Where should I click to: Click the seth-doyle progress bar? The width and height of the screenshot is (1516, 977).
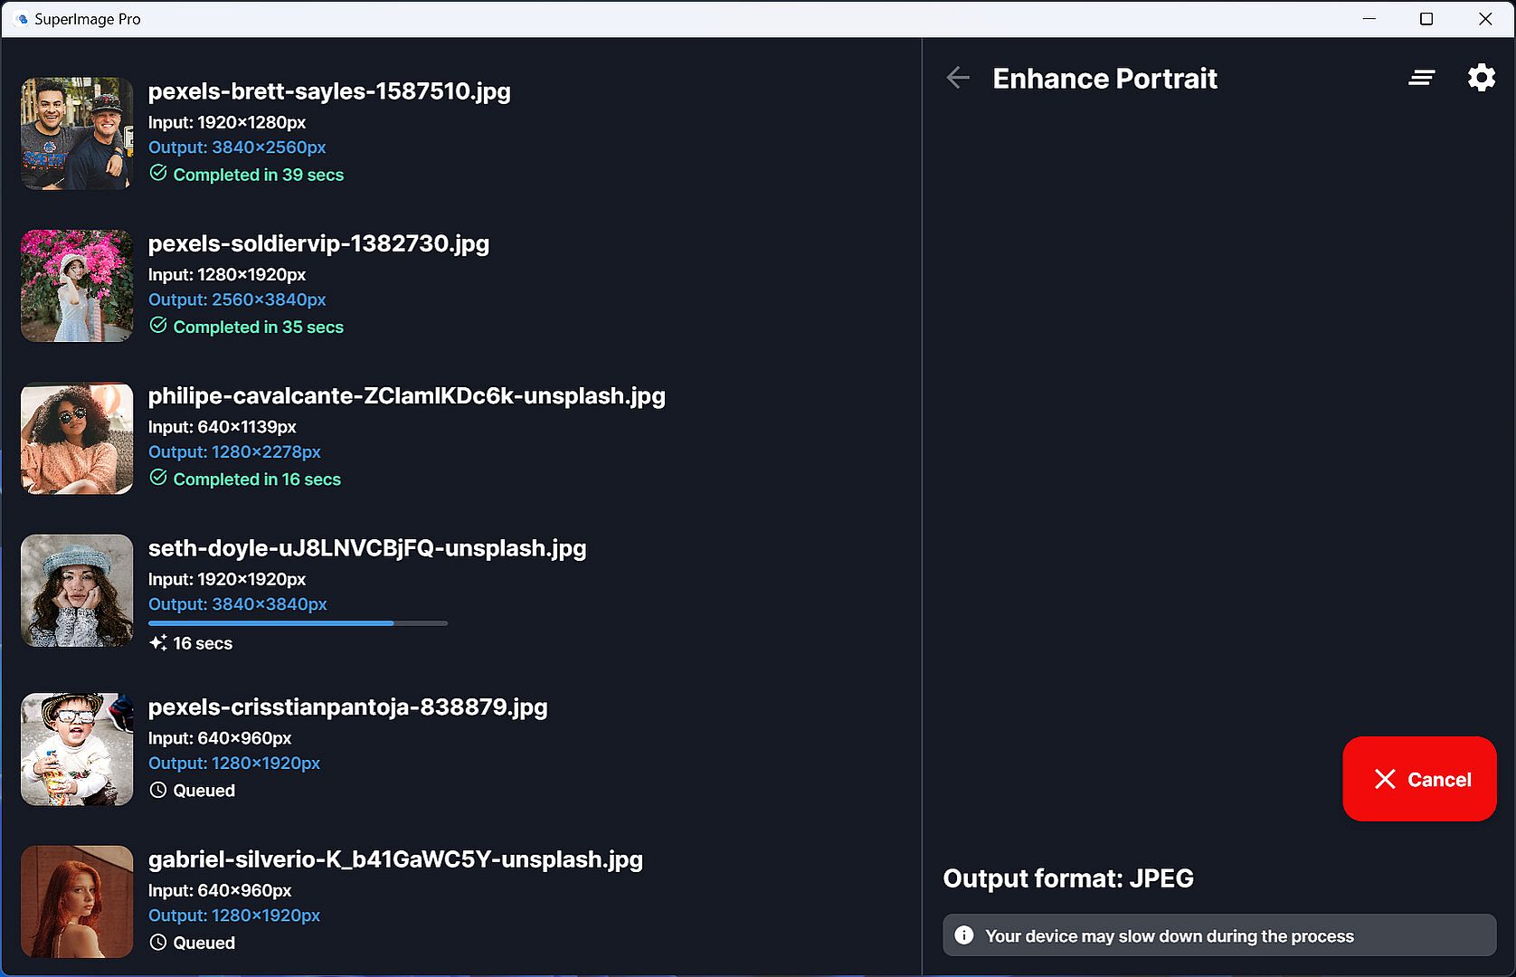(298, 623)
